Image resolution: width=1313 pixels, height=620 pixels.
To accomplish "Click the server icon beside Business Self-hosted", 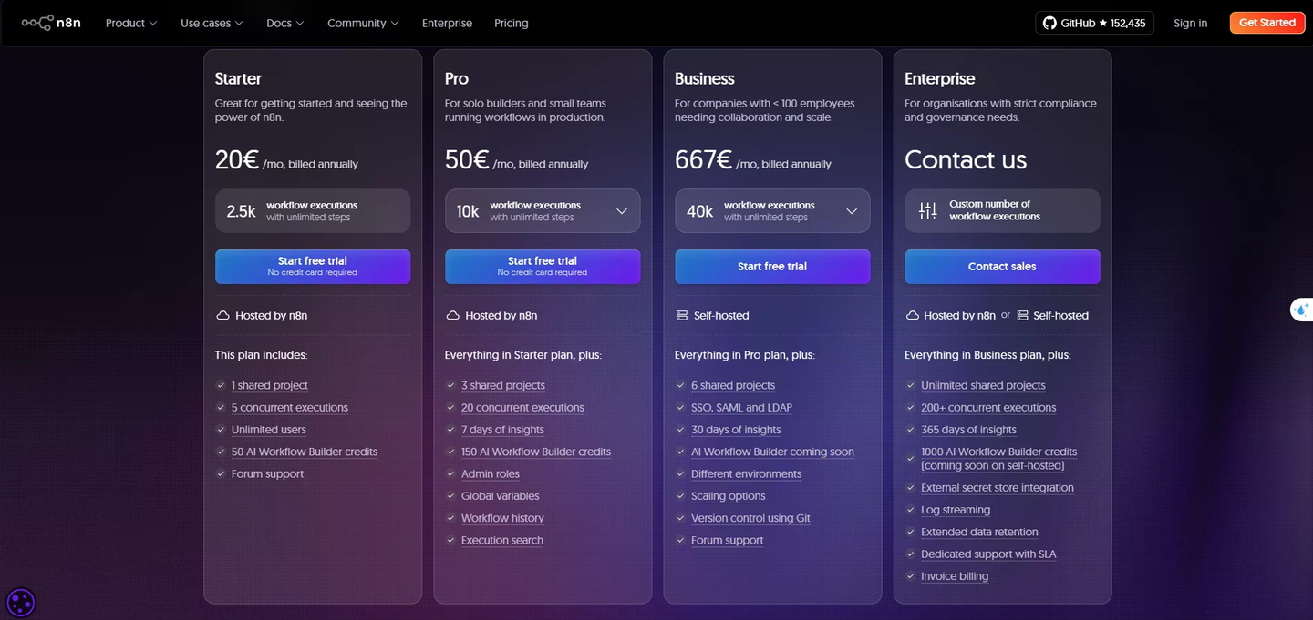I will pos(682,316).
